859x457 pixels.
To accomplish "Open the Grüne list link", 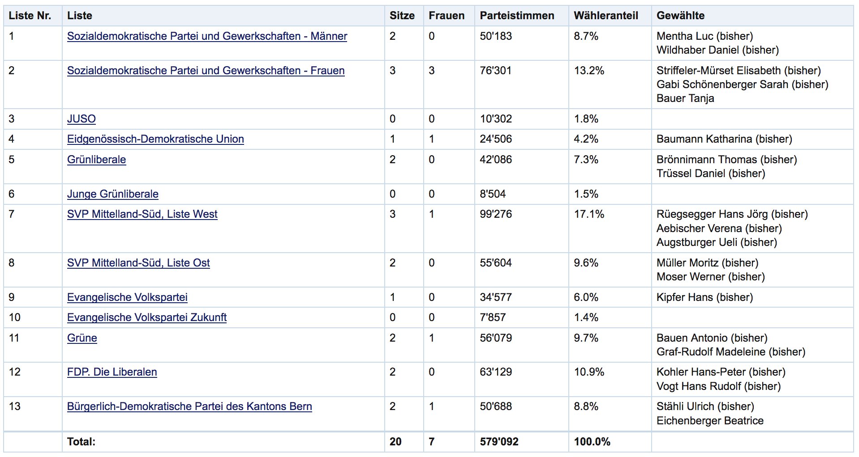I will 82,338.
